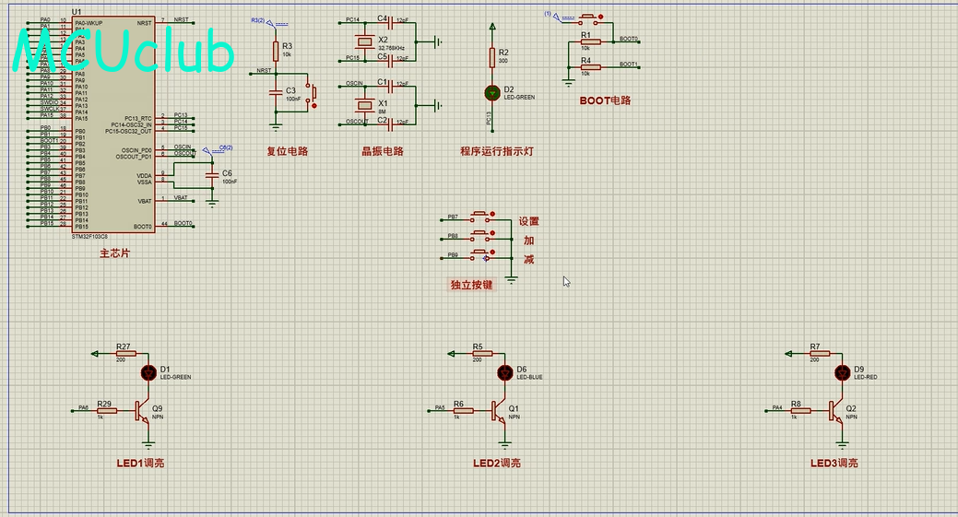958x517 pixels.
Task: Click the ground symbol below the independent keys
Action: point(512,279)
